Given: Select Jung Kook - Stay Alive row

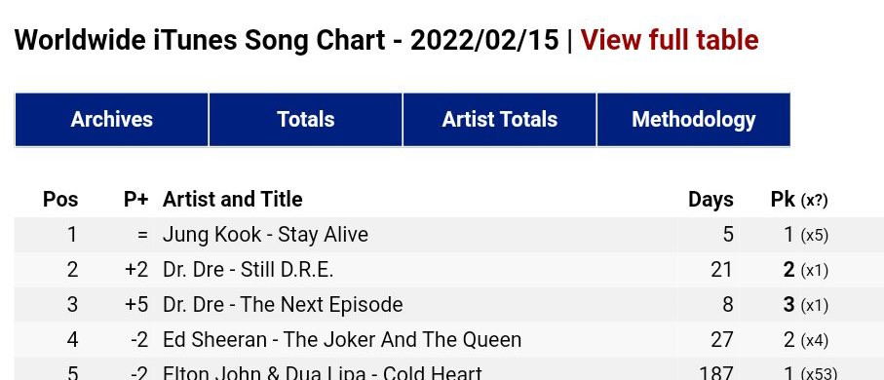Looking at the screenshot, I should (448, 235).
